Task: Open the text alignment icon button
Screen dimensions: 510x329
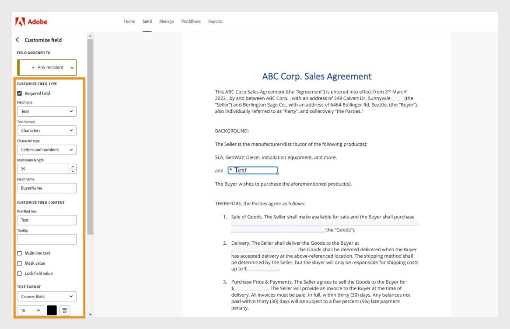Action: (65, 310)
